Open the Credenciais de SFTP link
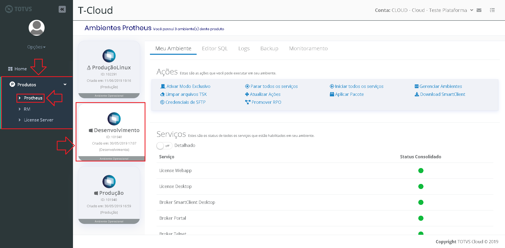 point(185,102)
